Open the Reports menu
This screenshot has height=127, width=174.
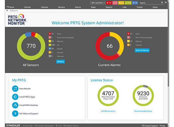(x=109, y=7)
